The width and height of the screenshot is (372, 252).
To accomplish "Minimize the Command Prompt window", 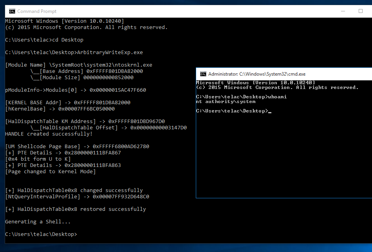I will (x=343, y=11).
